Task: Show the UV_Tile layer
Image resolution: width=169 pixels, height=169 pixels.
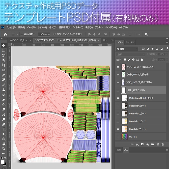Action: click(118, 137)
